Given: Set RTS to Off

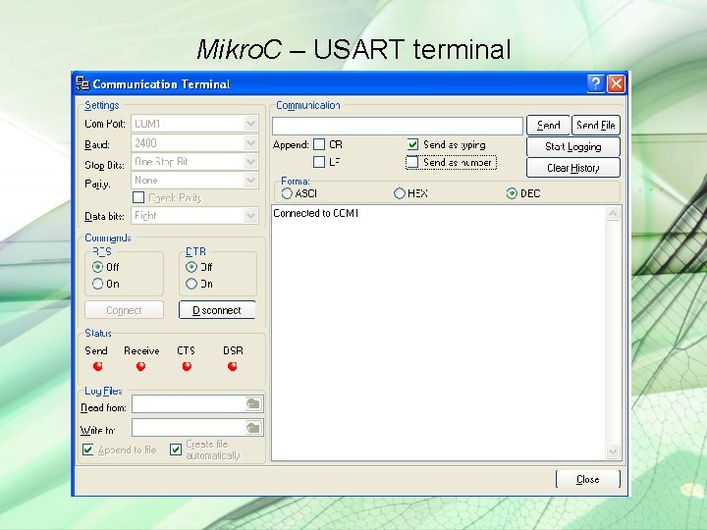Looking at the screenshot, I should tap(97, 267).
